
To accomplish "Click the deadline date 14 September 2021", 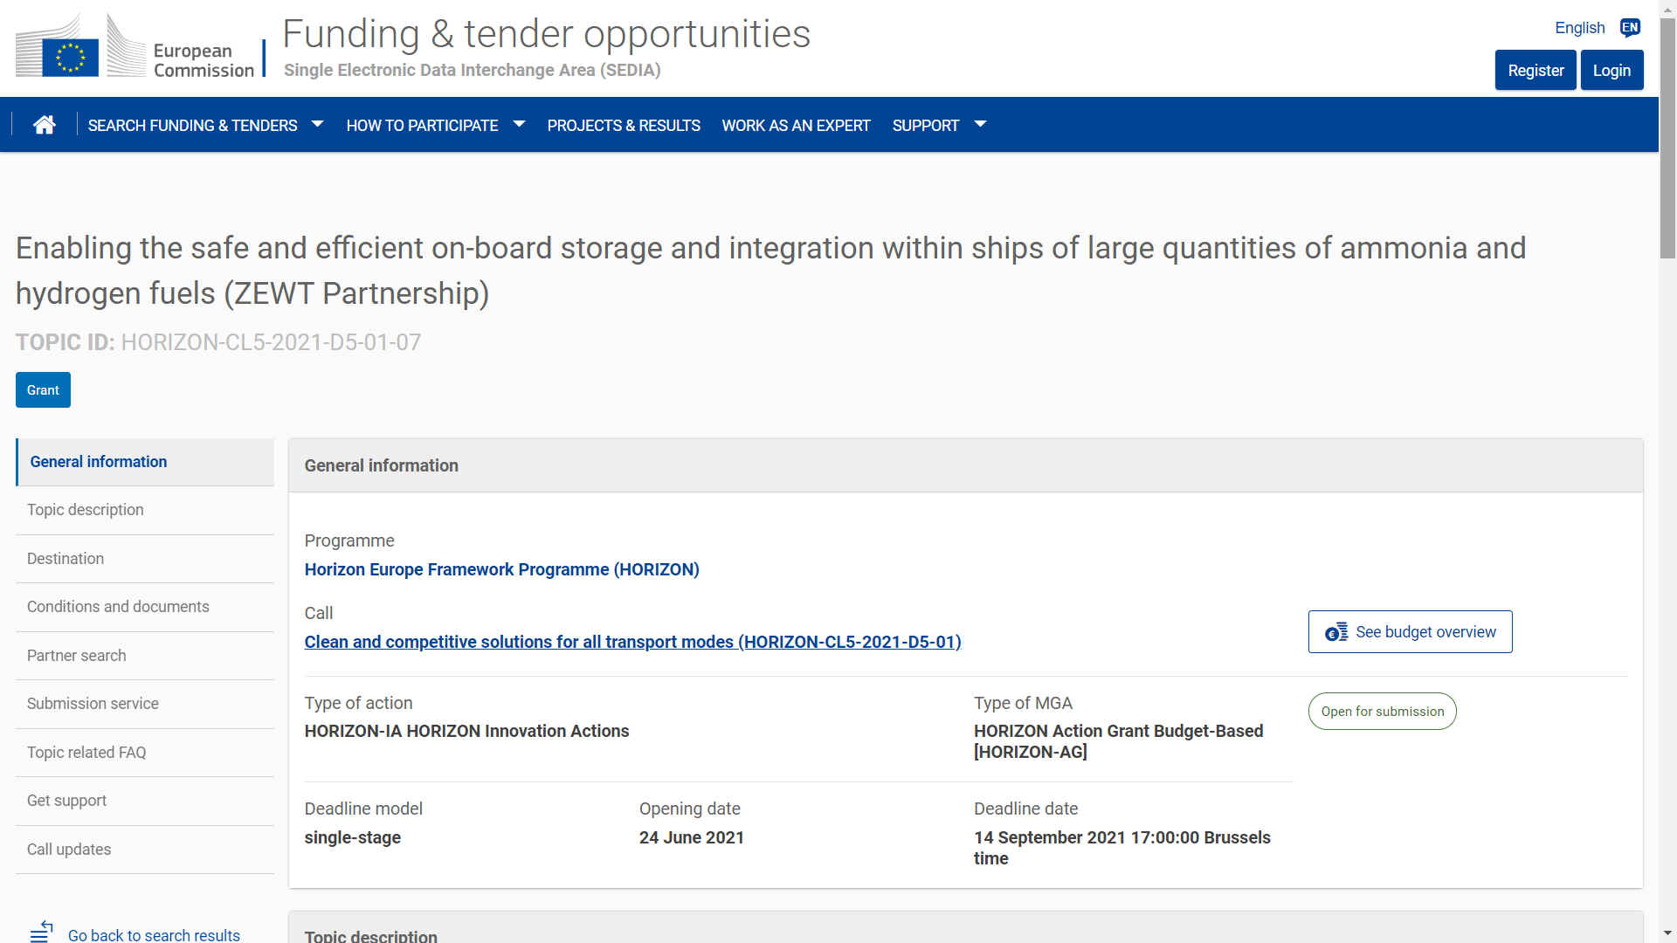I will point(1122,848).
